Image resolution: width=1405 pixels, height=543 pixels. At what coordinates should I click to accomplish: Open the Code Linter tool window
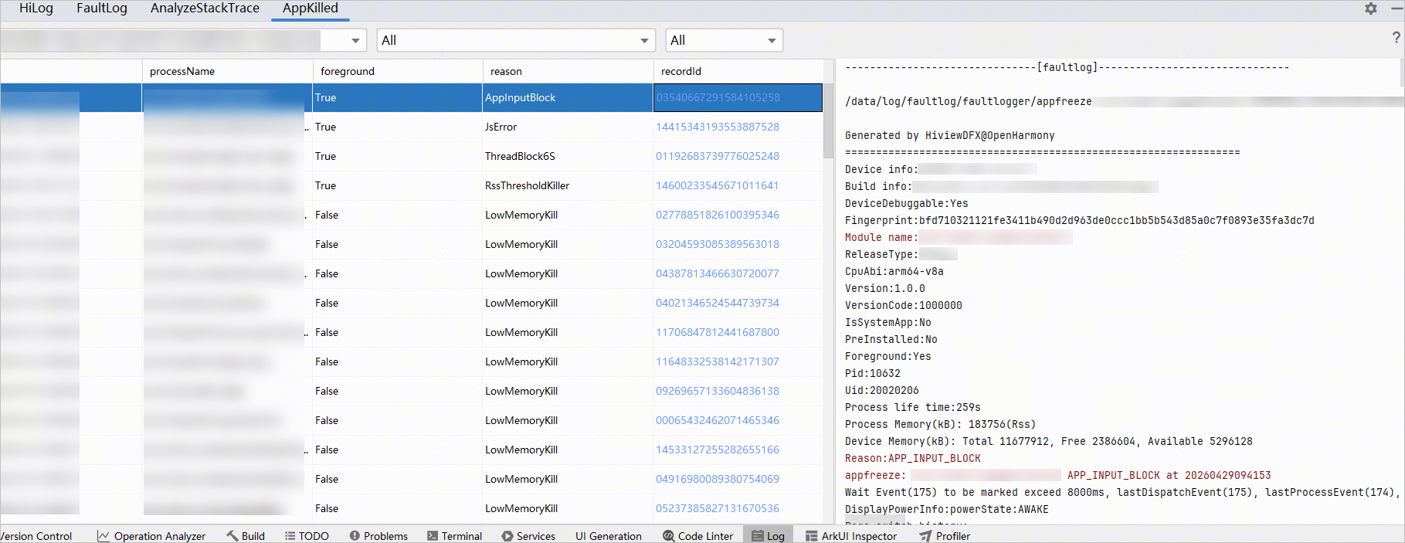tap(698, 535)
